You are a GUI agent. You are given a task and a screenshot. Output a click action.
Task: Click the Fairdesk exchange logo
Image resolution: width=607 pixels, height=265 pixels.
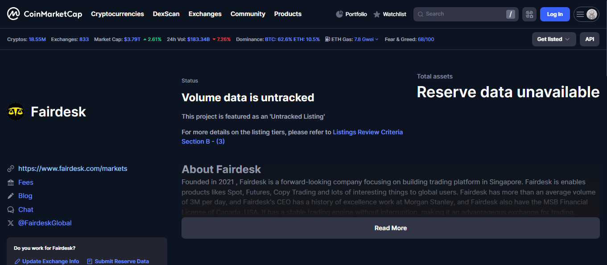tap(16, 112)
